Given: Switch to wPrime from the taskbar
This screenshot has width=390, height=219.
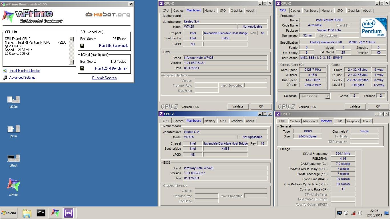Looking at the screenshot, I should click(x=55, y=213).
